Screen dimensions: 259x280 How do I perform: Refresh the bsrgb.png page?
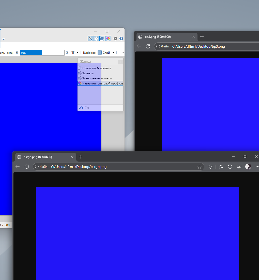(x=27, y=167)
